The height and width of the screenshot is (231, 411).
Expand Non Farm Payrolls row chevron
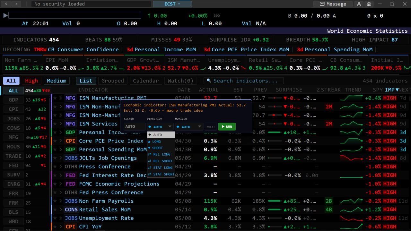pyautogui.click(x=60, y=201)
